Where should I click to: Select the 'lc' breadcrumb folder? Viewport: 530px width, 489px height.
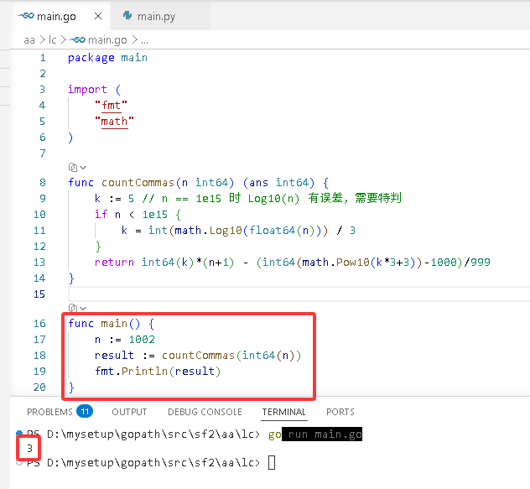tap(52, 40)
